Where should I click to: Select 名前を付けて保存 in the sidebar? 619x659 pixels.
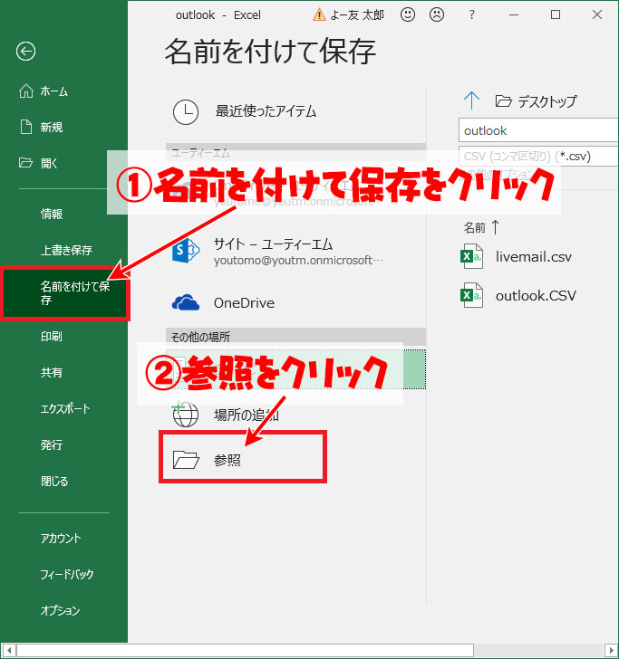click(64, 293)
